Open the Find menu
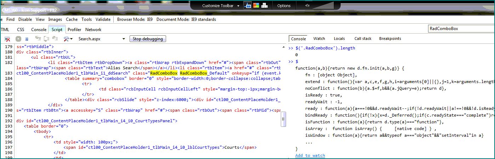This screenshot has height=159, width=495. 11,19
